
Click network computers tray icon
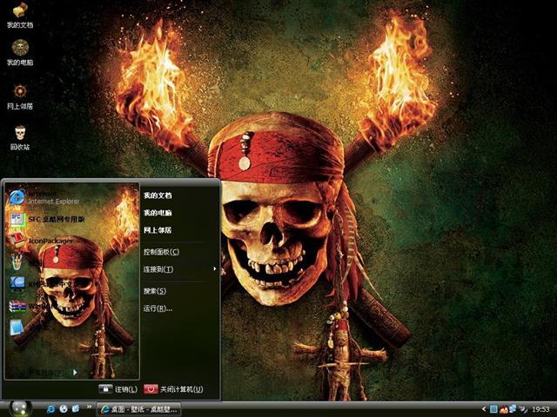click(x=513, y=409)
